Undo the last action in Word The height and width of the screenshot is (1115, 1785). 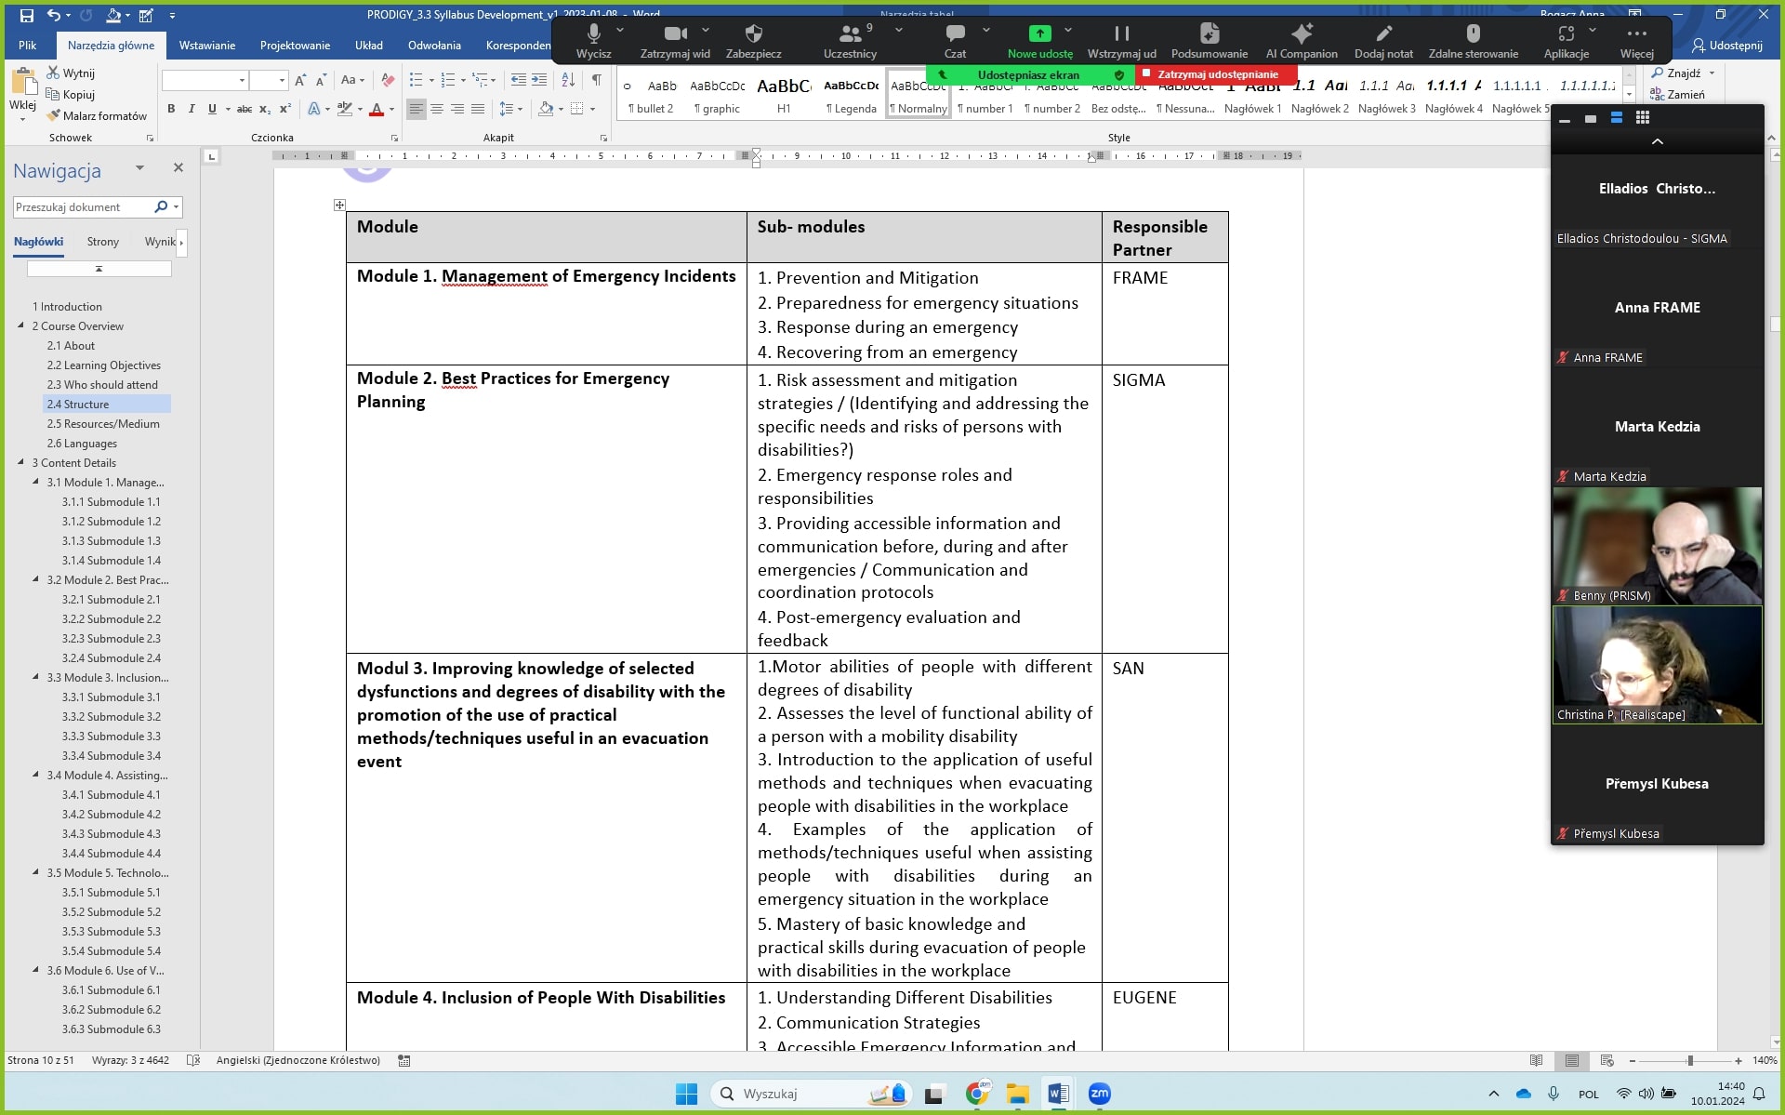click(x=55, y=15)
